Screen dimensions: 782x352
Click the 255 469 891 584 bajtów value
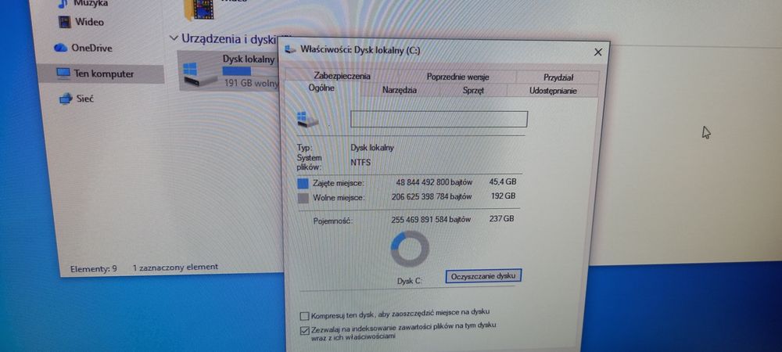pos(431,219)
